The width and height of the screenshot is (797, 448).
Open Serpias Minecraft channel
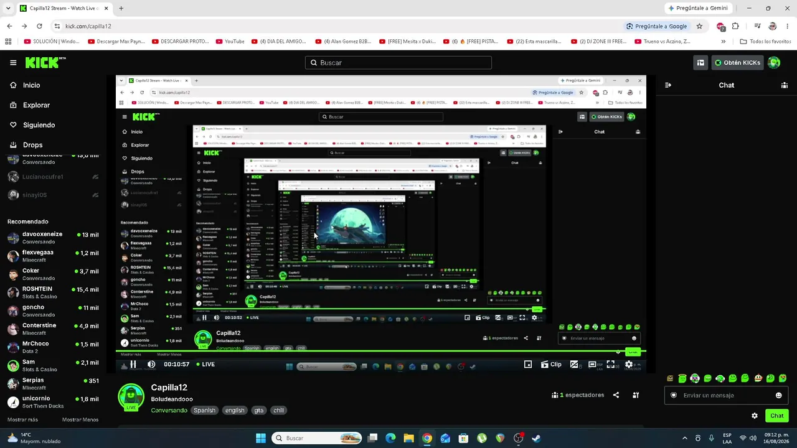53,383
